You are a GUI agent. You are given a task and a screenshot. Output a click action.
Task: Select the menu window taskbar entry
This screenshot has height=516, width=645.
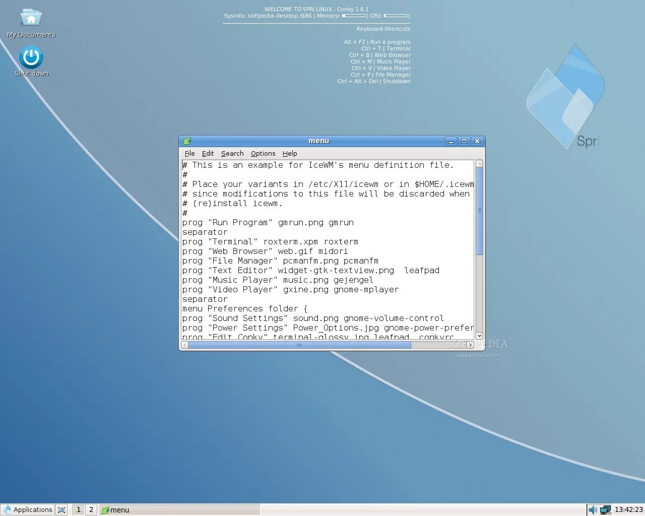(180, 510)
